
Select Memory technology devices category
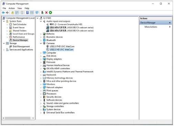tap(59, 78)
